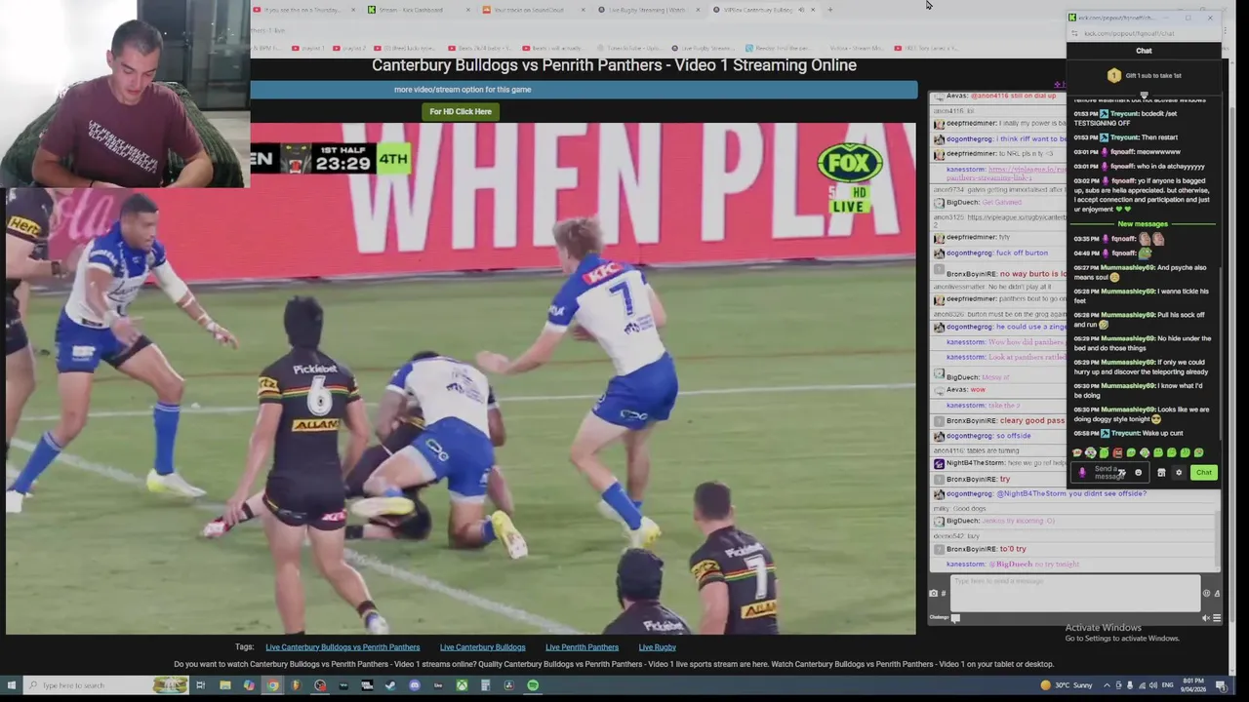Switch to the Kick Dashboard browser tab
1249x702 pixels.
415,10
